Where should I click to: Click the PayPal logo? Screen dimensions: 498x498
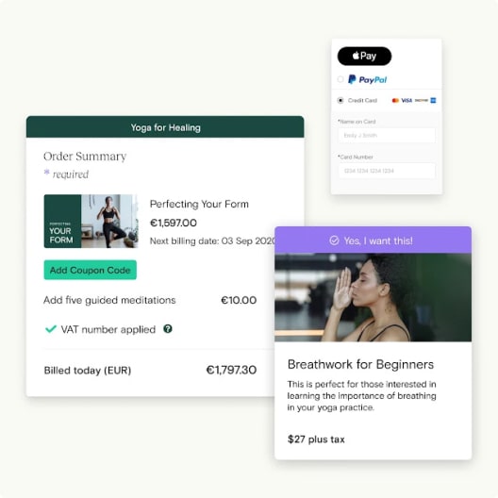(368, 79)
